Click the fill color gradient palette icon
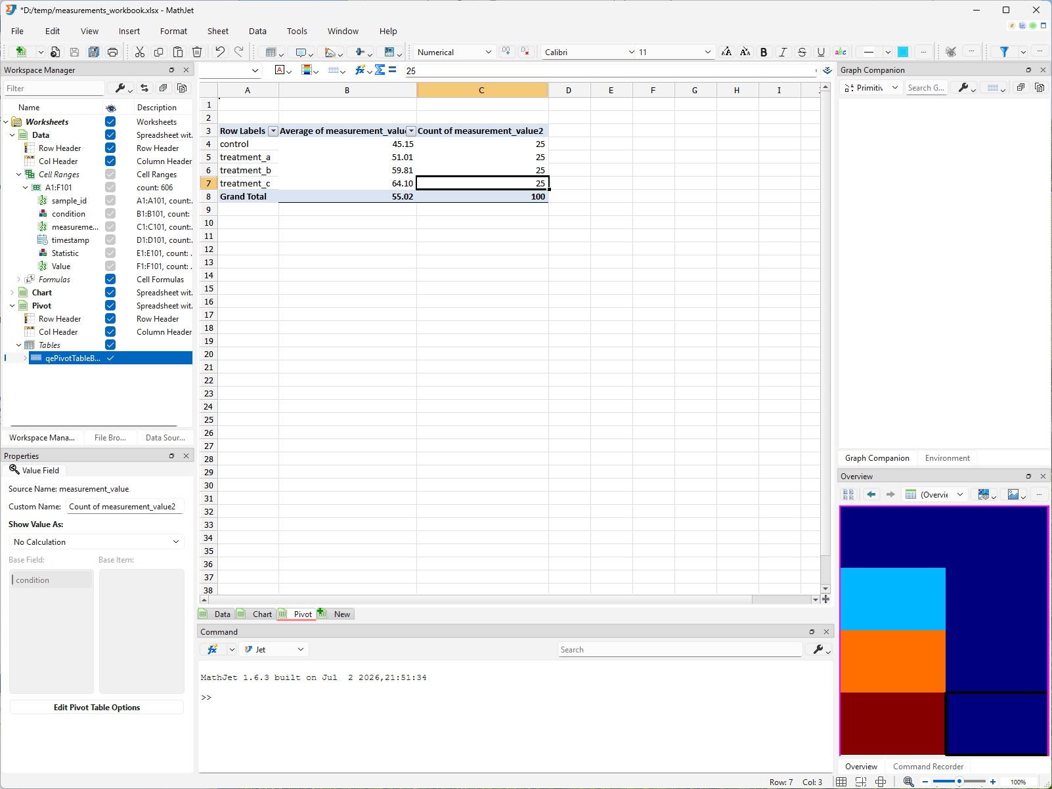 tap(307, 70)
